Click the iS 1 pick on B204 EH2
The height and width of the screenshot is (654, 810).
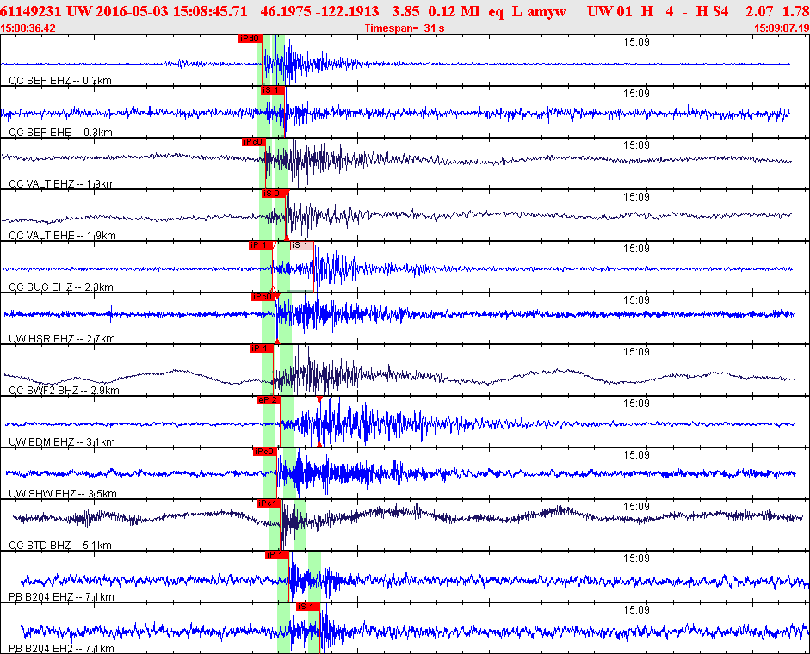pyautogui.click(x=308, y=607)
